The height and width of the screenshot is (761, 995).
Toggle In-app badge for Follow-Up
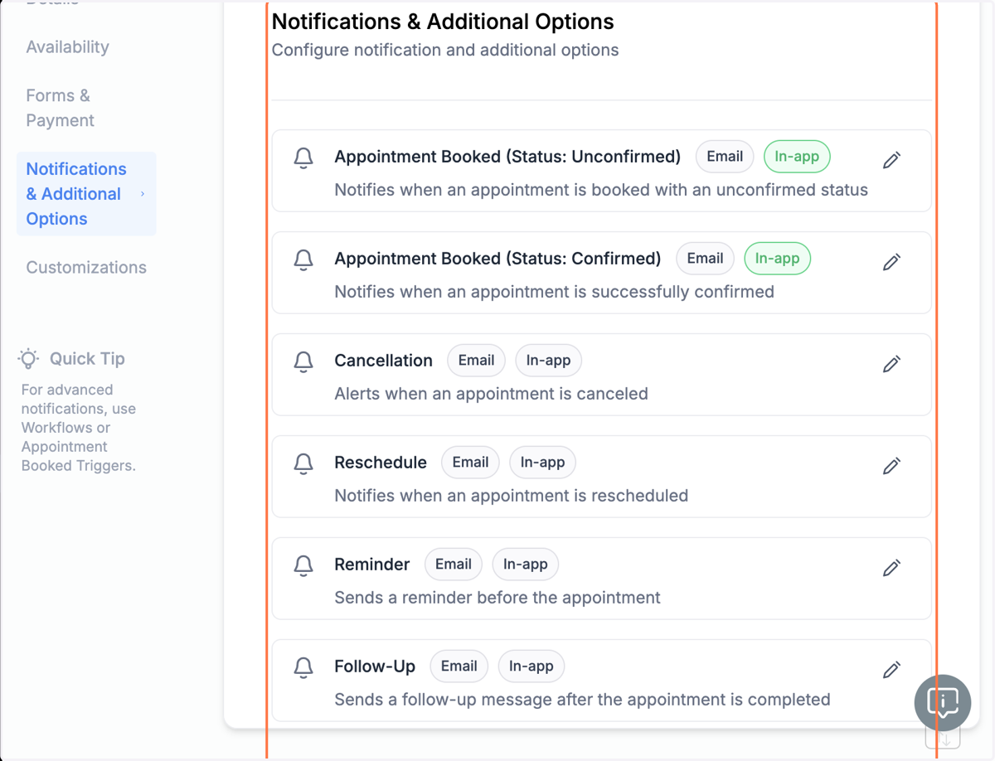coord(531,666)
